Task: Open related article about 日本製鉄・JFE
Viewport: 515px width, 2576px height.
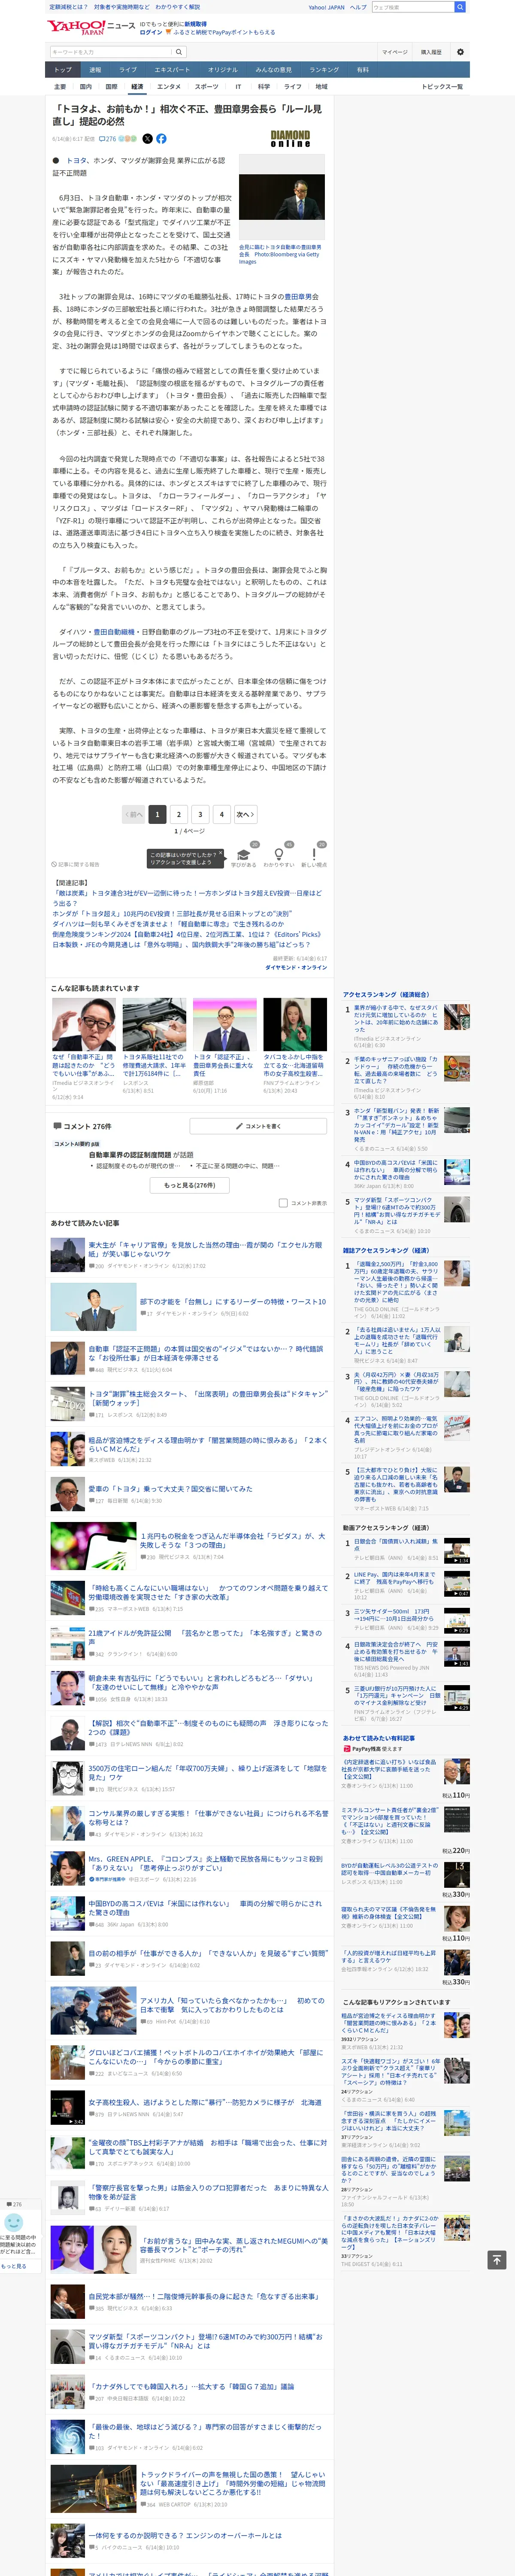Action: click(181, 944)
